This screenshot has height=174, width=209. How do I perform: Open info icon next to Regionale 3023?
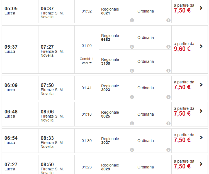point(132,97)
